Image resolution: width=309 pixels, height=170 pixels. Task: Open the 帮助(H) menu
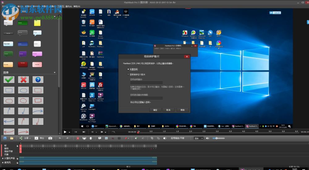click(x=76, y=6)
